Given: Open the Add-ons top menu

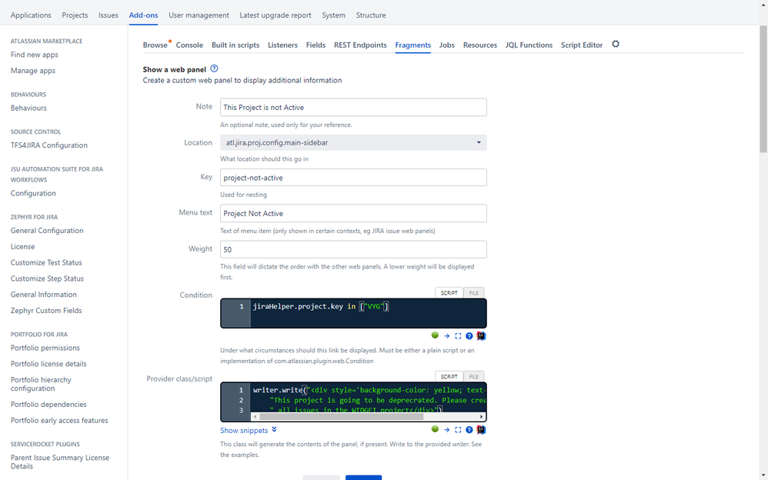Looking at the screenshot, I should 143,15.
